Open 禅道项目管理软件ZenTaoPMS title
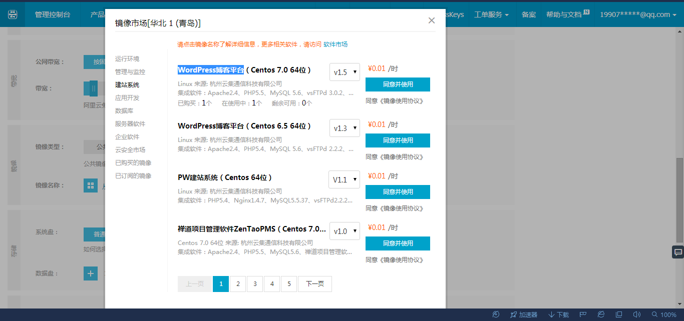The height and width of the screenshot is (321, 684). pyautogui.click(x=252, y=229)
